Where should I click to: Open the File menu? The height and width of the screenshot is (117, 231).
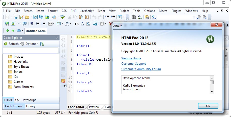point(8,11)
